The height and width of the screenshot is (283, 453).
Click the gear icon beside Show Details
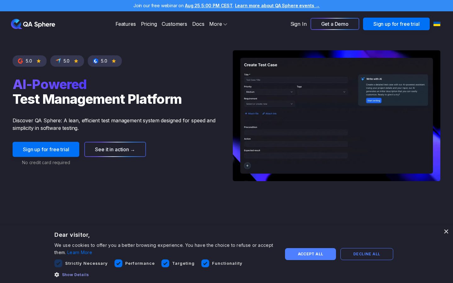pyautogui.click(x=57, y=275)
